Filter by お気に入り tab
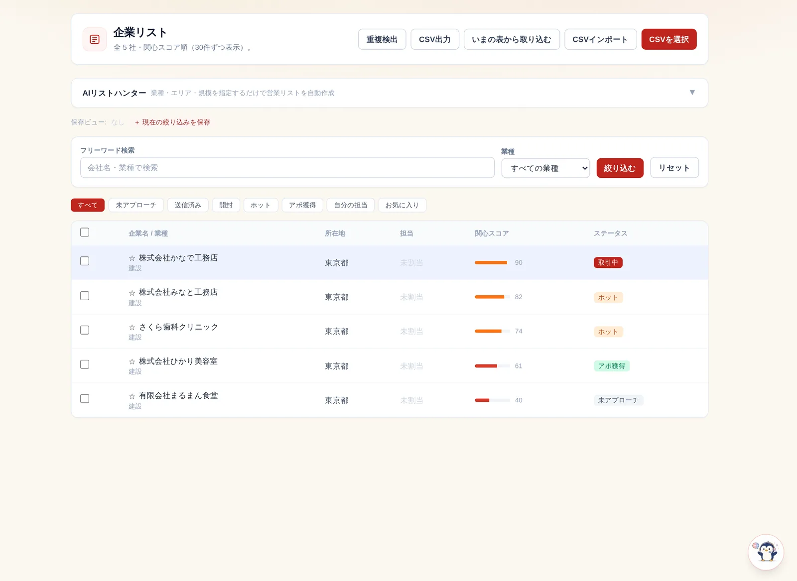Screen dimensions: 797x581 pos(402,205)
